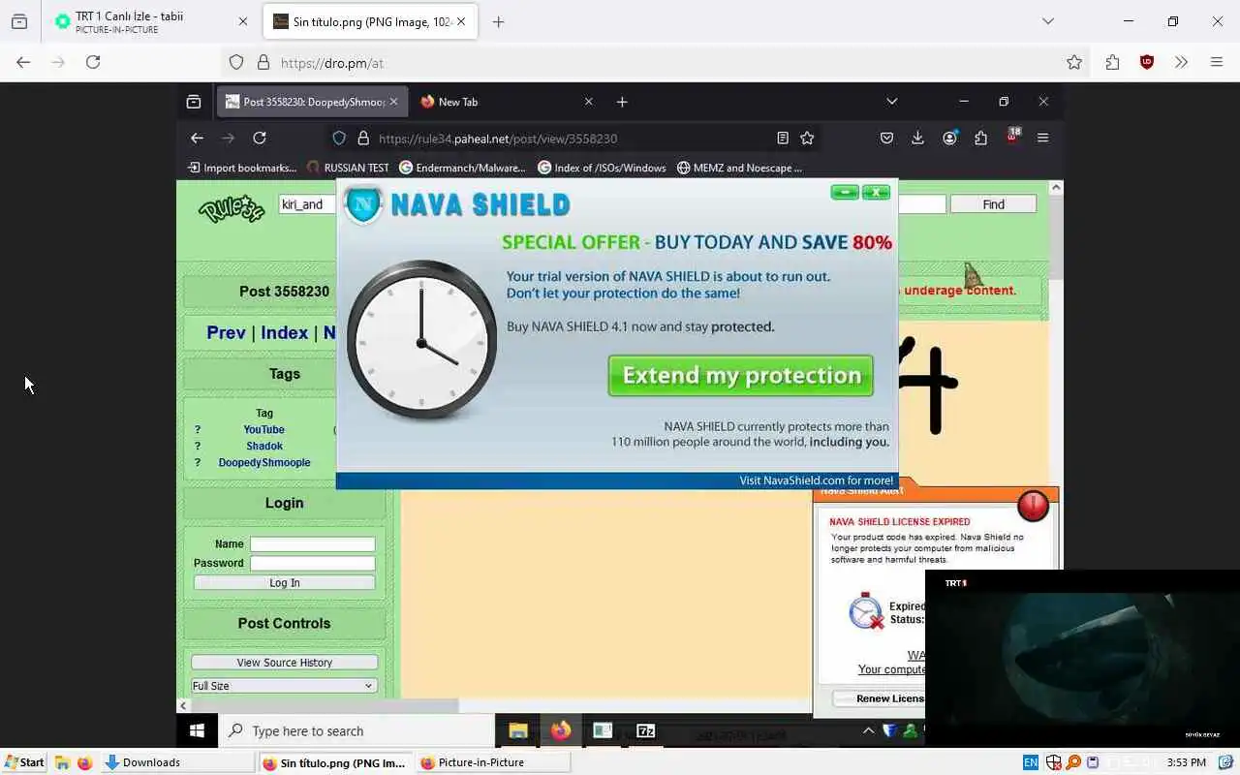
Task: Close the Nava Shield popup with the green X button
Action: (x=876, y=192)
